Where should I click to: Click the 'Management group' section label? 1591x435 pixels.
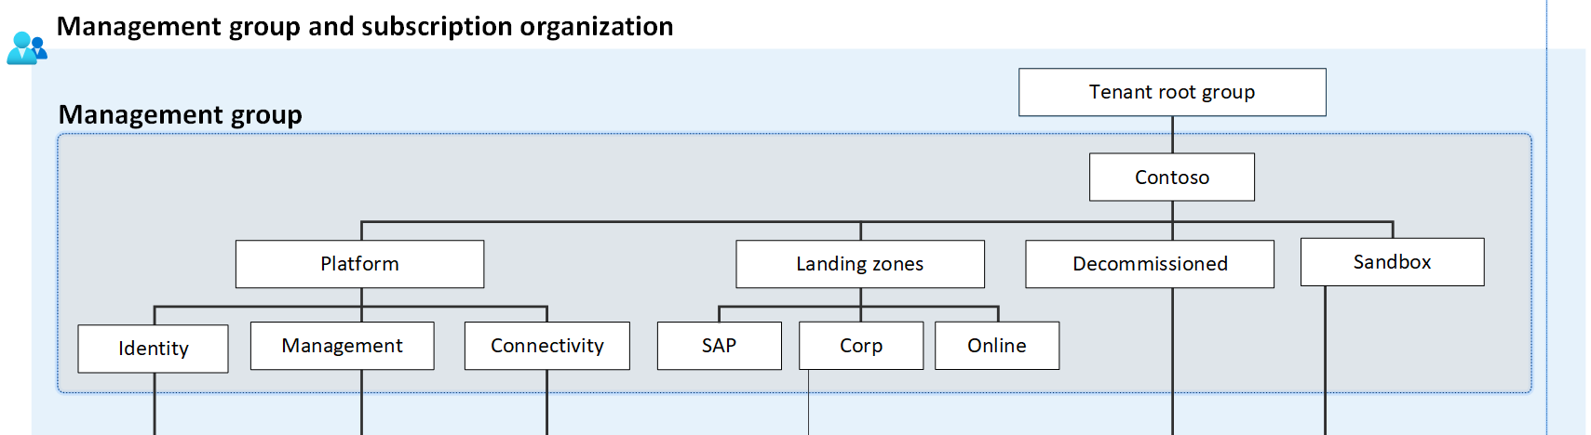pos(181,114)
